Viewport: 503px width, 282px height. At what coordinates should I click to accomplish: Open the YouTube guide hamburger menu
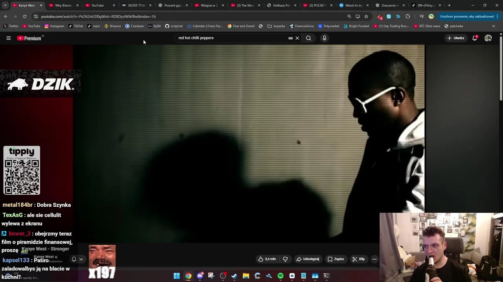(8, 38)
